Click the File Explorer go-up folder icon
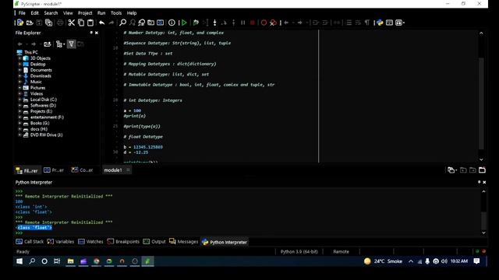Image resolution: width=499 pixels, height=280 pixels. (x=48, y=44)
